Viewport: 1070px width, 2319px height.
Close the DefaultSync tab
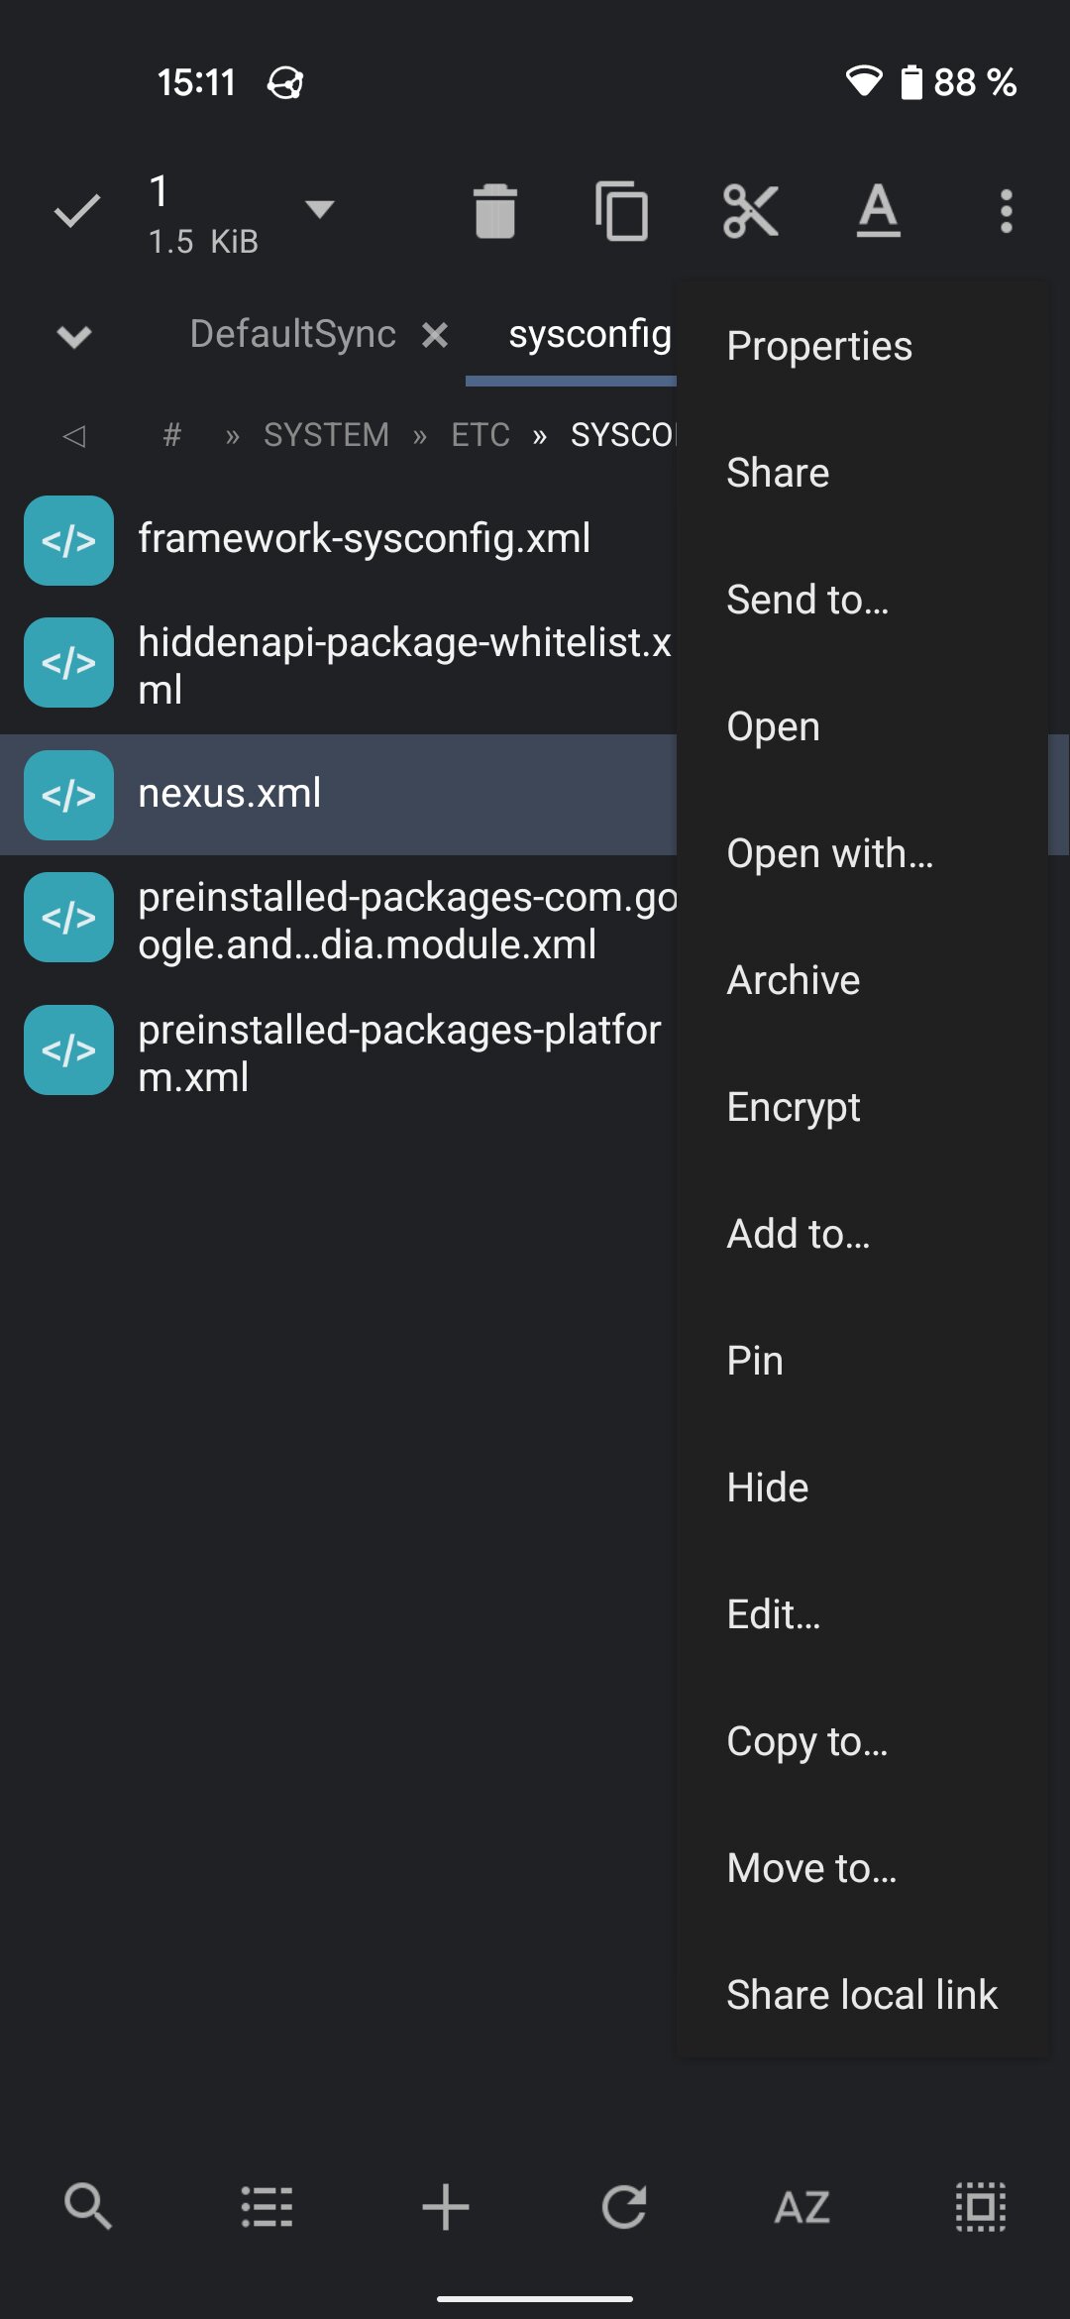pos(435,335)
